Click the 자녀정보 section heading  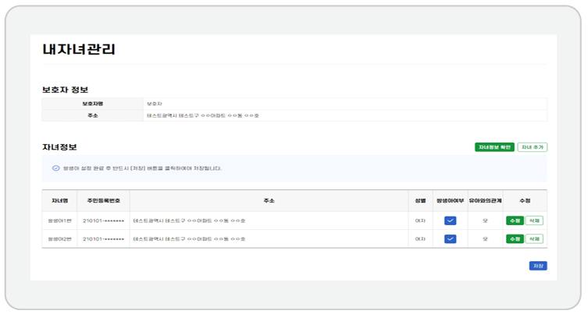(59, 147)
